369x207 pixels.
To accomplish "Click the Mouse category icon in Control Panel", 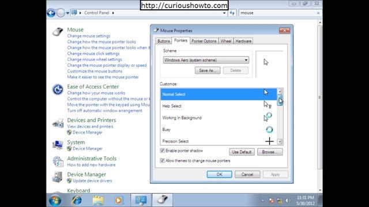I will [x=58, y=32].
